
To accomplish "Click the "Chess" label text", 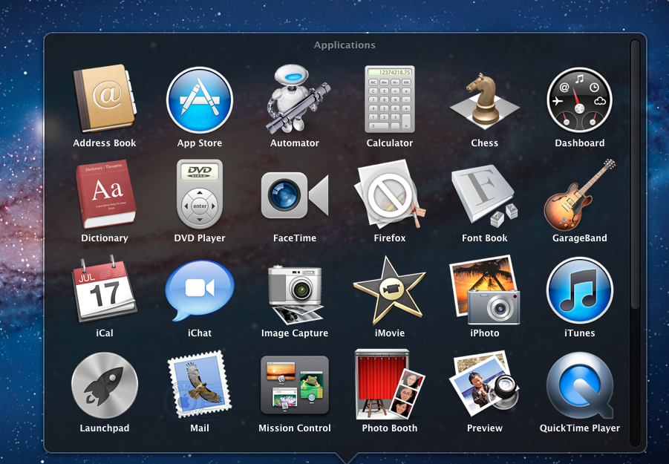I will pyautogui.click(x=485, y=143).
